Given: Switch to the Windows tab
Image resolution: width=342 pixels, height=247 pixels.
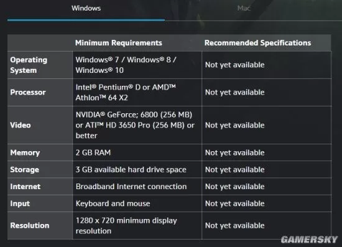Looking at the screenshot, I should (x=86, y=8).
